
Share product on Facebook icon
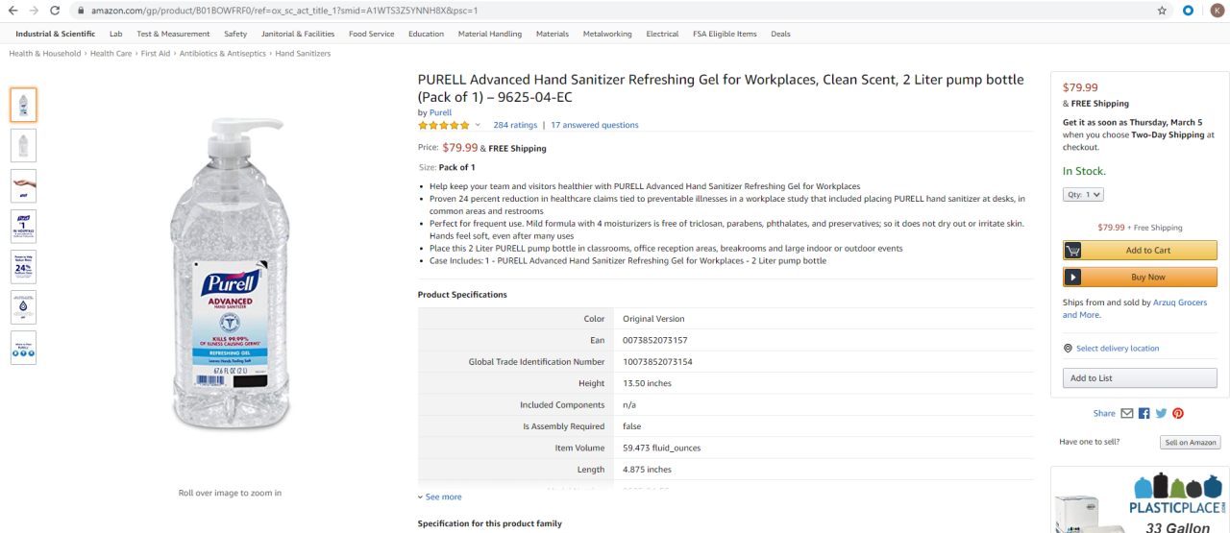point(1144,413)
